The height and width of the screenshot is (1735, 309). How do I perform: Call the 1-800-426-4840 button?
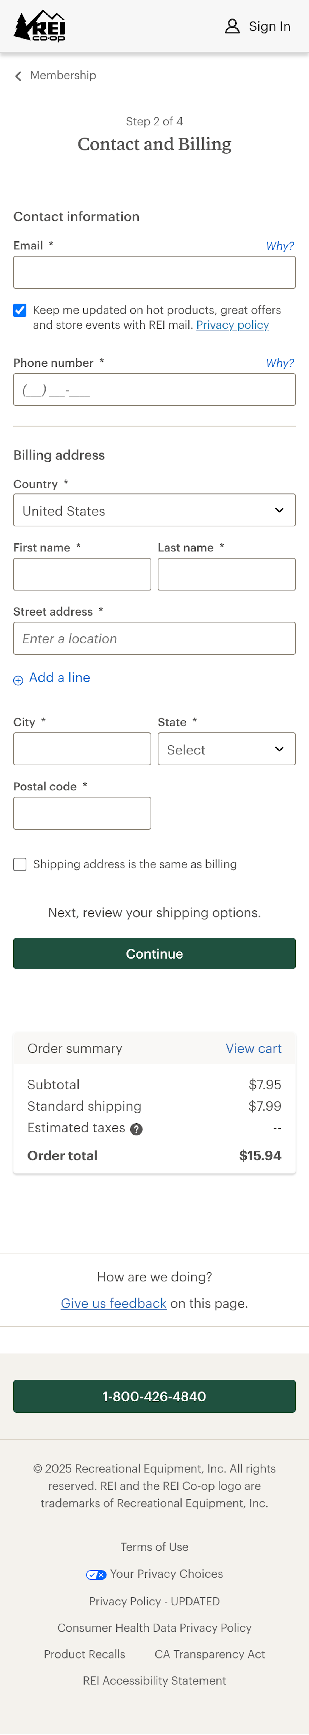click(x=154, y=1396)
